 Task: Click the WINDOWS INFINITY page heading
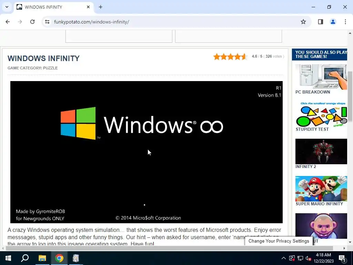43,58
